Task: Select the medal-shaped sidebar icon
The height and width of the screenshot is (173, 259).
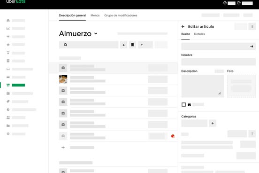Action: [x=8, y=53]
